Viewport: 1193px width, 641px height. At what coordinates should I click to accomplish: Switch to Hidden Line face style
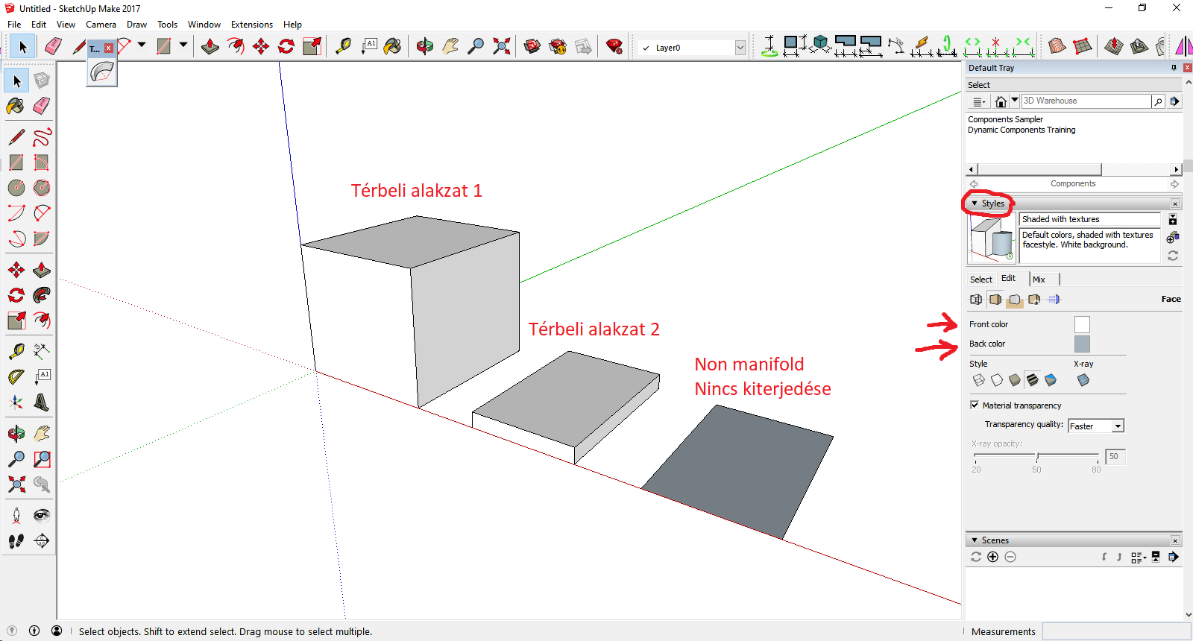tap(997, 381)
